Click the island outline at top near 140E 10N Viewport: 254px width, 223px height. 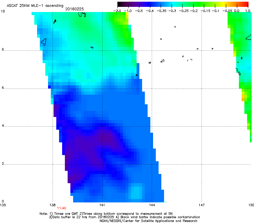click(x=82, y=14)
